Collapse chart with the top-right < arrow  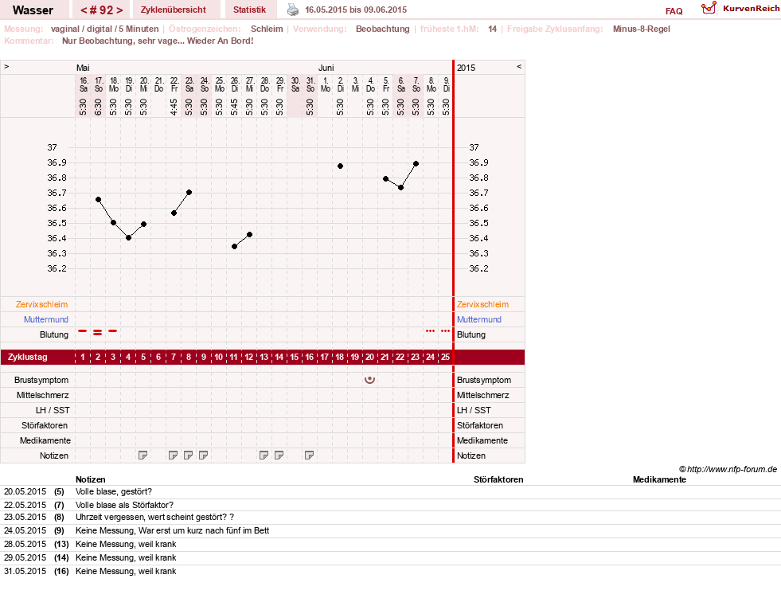click(519, 66)
